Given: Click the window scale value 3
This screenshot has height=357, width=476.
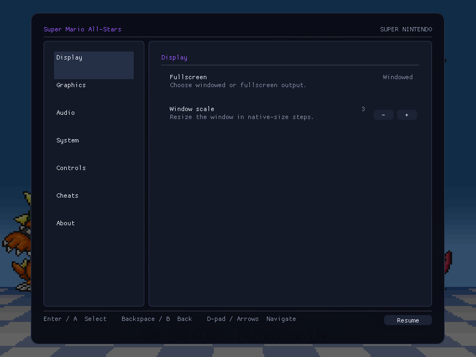Looking at the screenshot, I should click(x=363, y=109).
